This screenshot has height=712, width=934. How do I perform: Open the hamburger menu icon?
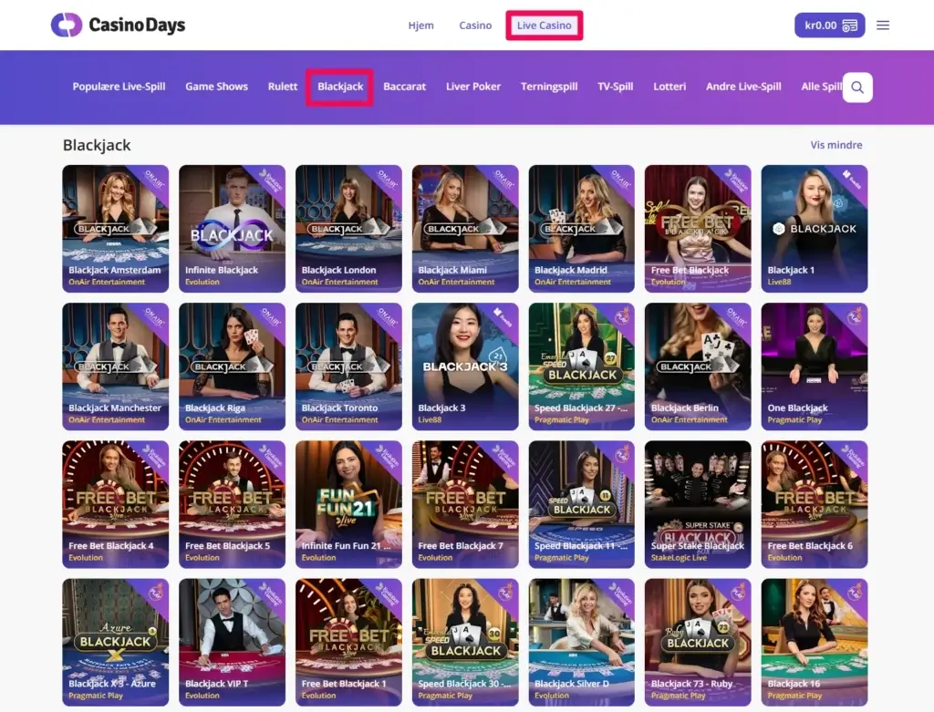coord(883,25)
